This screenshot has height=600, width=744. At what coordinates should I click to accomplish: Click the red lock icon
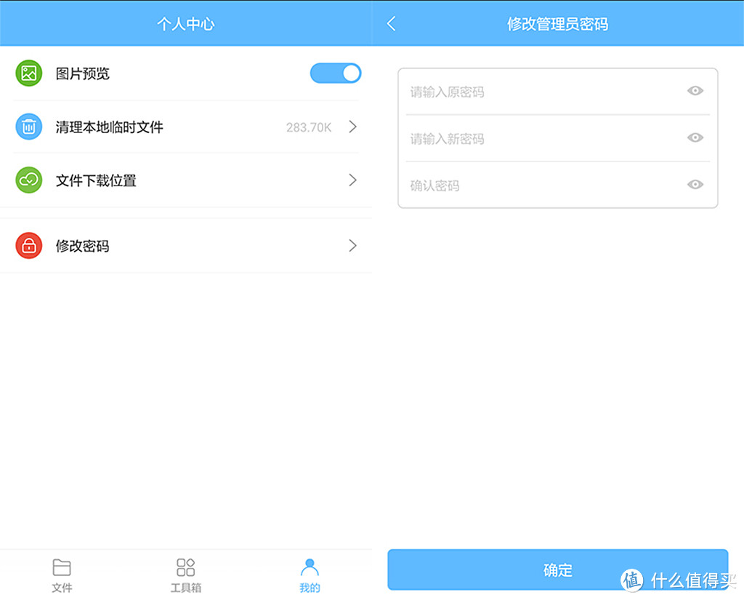click(x=29, y=246)
